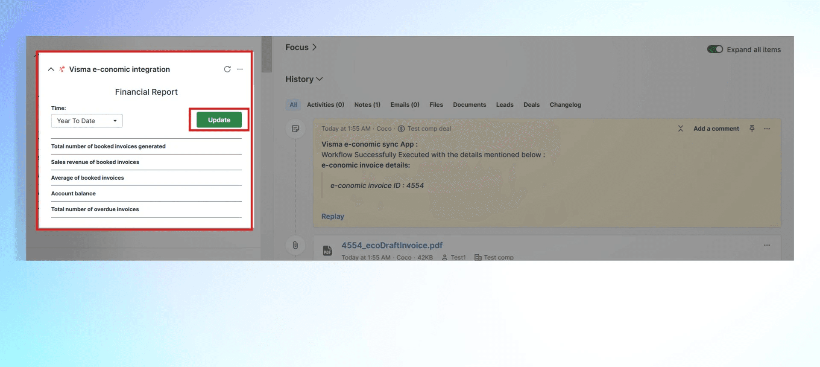Screen dimensions: 820x367
Task: Open the Test comp deal link
Action: pyautogui.click(x=429, y=128)
